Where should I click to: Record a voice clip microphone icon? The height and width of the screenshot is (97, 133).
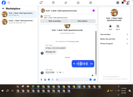[x=41, y=80]
